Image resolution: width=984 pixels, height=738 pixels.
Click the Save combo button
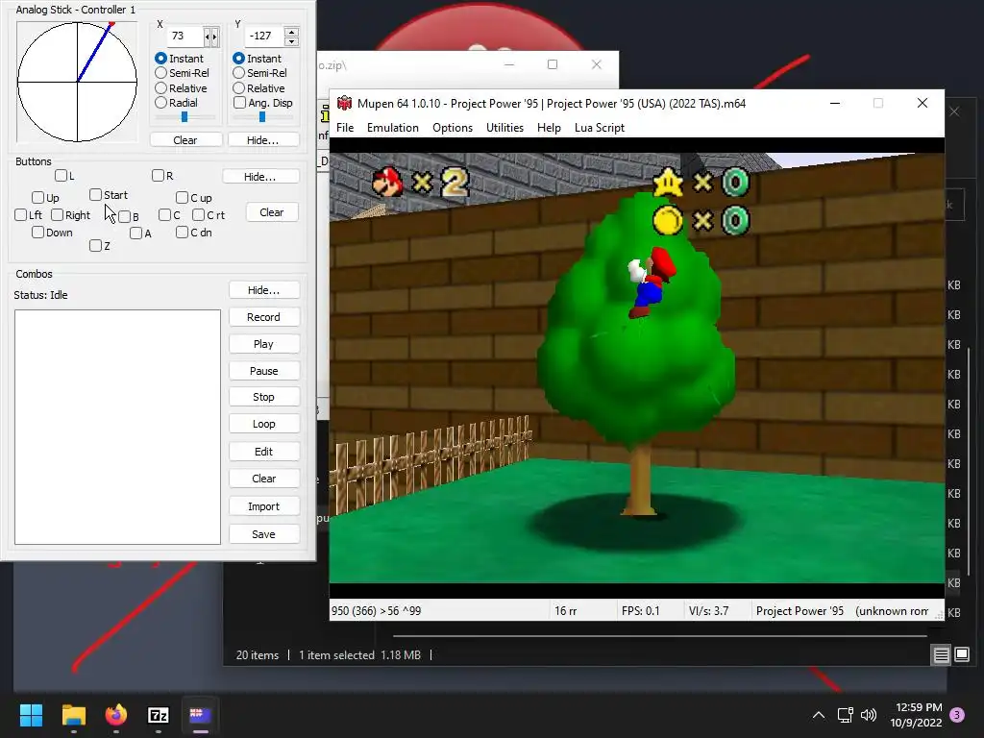[x=263, y=534]
